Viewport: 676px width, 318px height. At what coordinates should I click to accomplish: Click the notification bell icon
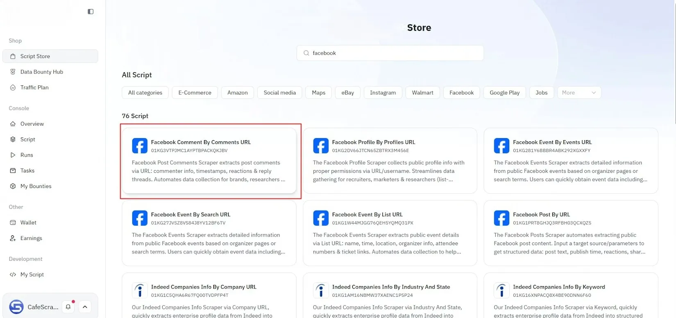coord(68,307)
